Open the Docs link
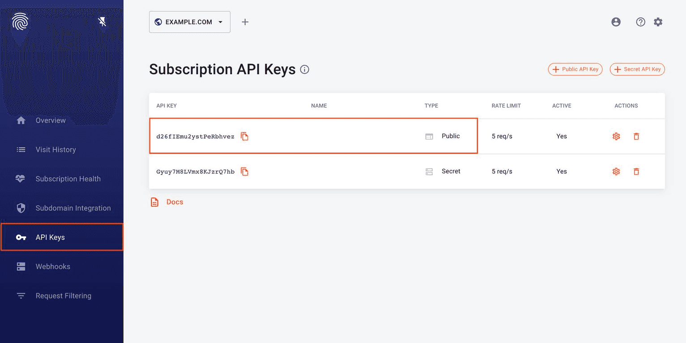The width and height of the screenshot is (686, 343). [x=175, y=202]
